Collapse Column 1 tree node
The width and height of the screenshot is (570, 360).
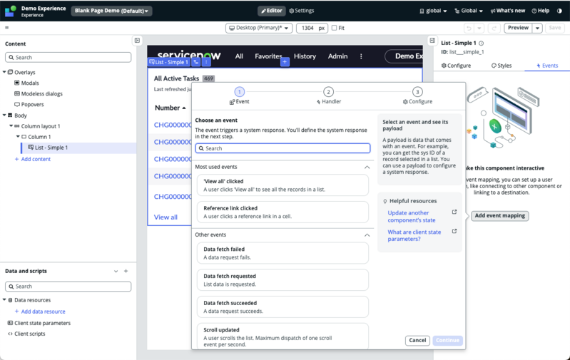click(x=18, y=137)
